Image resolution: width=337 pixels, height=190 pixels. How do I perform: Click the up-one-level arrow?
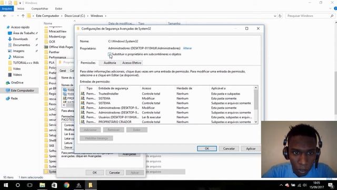[23, 16]
